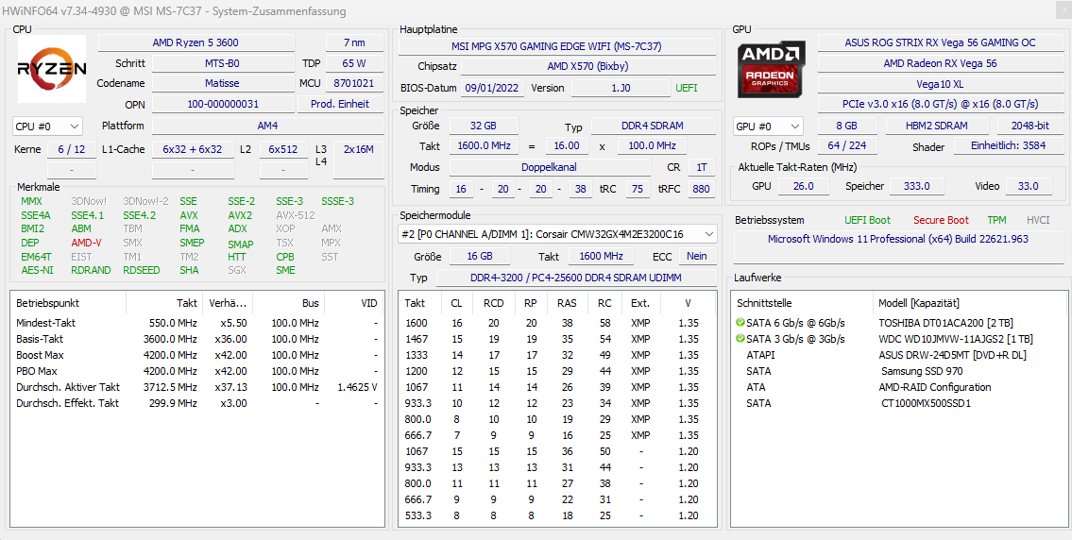Click the HVCI status label
This screenshot has height=540, width=1072.
point(1038,220)
